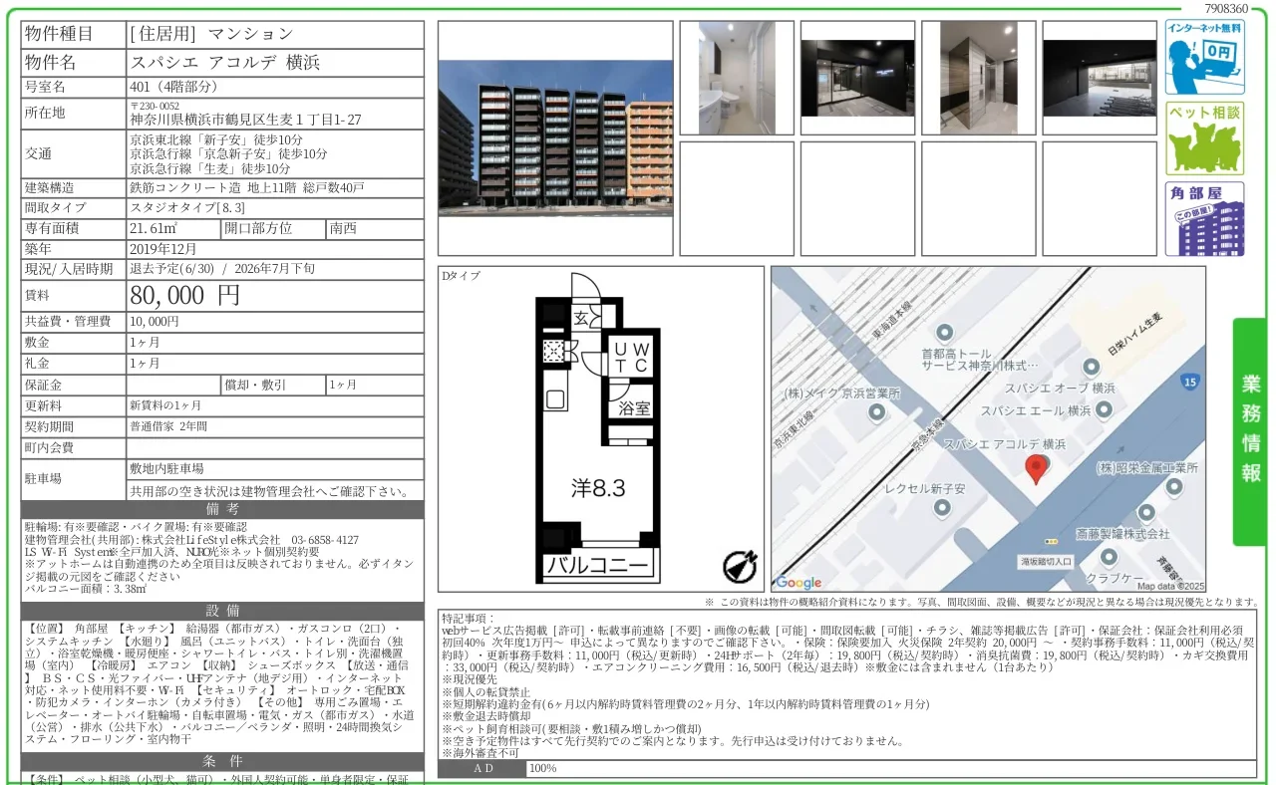The width and height of the screenshot is (1276, 785).
Task: Click the 更新料 value 新賃料の1ヶ月
Action: 165,405
